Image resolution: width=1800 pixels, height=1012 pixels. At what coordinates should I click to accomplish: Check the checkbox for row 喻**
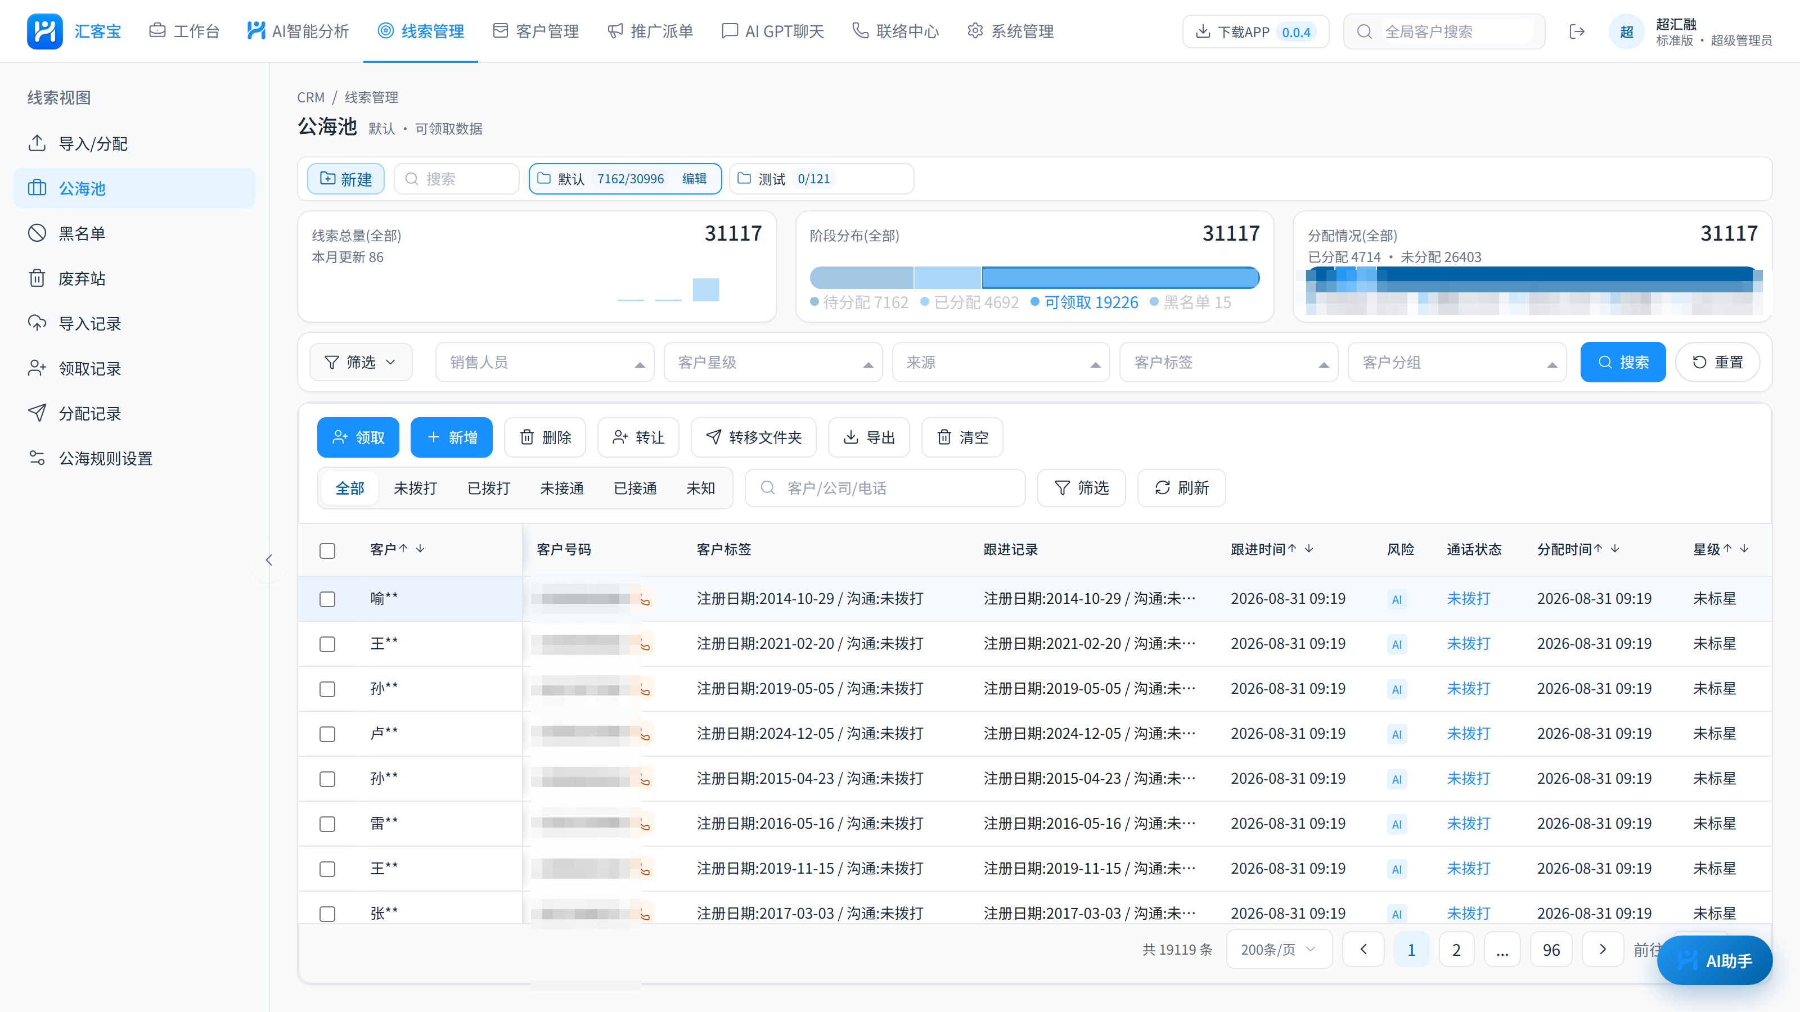coord(327,599)
